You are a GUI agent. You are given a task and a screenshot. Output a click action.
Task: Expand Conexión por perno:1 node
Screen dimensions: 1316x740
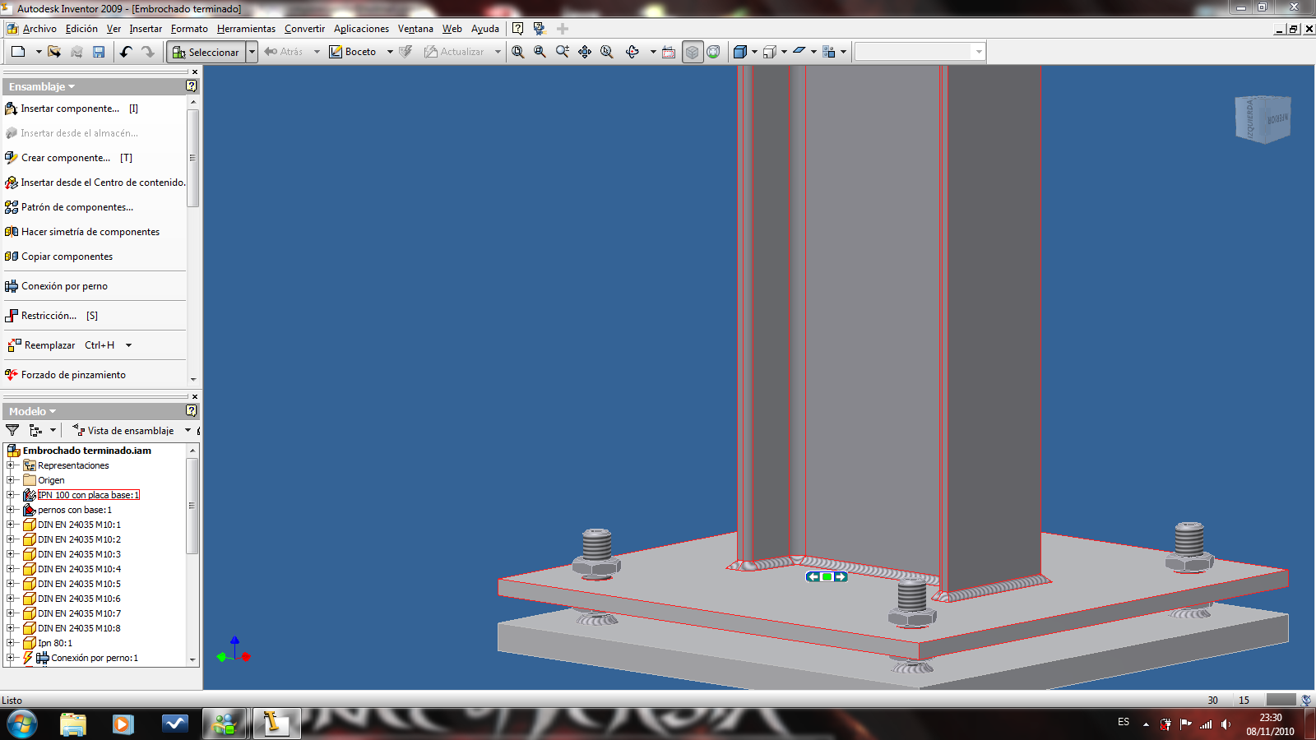[11, 658]
